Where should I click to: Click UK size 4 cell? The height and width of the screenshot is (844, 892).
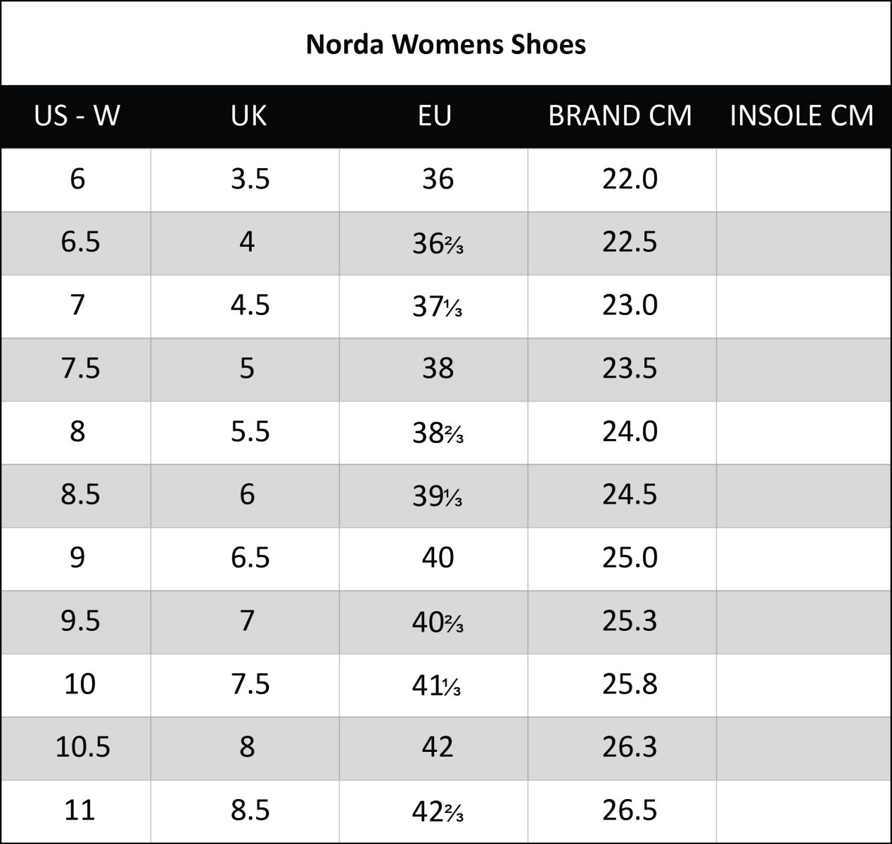coord(246,243)
